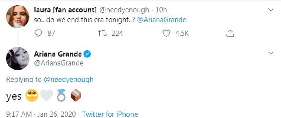The image size is (281, 118).
Task: Open Ariana Grande's profile avatar
Action: coord(17,58)
